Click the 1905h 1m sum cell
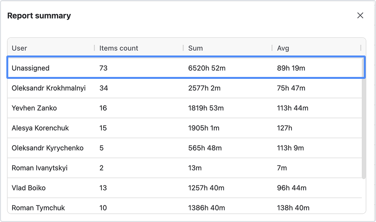This screenshot has width=376, height=222. point(204,128)
